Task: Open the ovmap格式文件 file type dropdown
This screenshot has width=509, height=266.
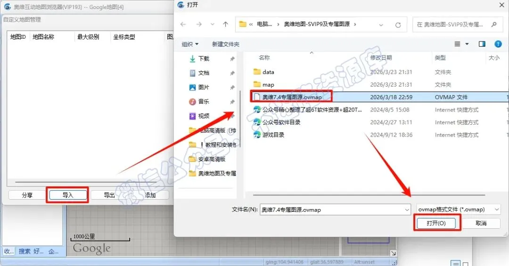Action: click(x=458, y=210)
